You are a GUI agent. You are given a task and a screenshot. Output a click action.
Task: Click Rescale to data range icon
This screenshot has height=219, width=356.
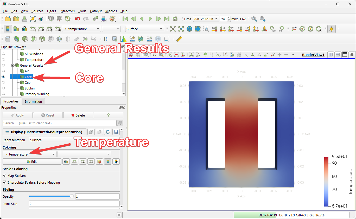[x=33, y=29]
